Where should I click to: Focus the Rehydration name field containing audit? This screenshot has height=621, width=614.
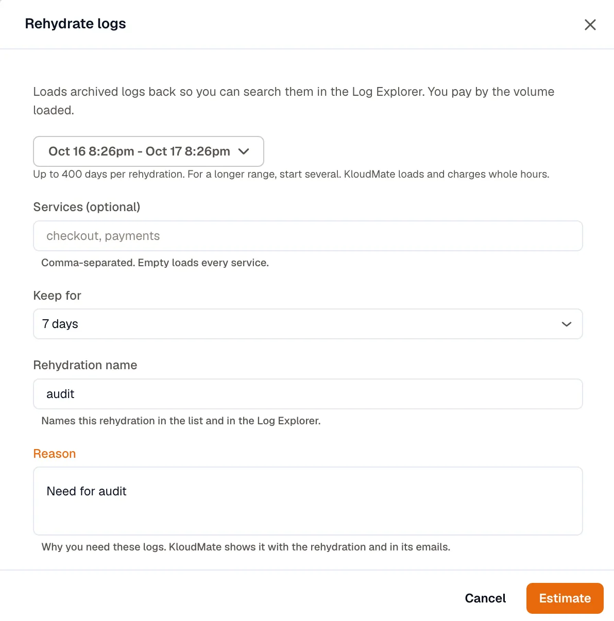pos(308,394)
